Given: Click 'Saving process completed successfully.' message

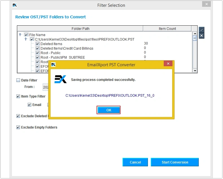Looking at the screenshot, I should (x=103, y=80).
